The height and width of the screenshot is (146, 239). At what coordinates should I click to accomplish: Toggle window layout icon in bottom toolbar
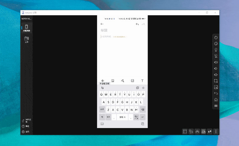[185, 132]
